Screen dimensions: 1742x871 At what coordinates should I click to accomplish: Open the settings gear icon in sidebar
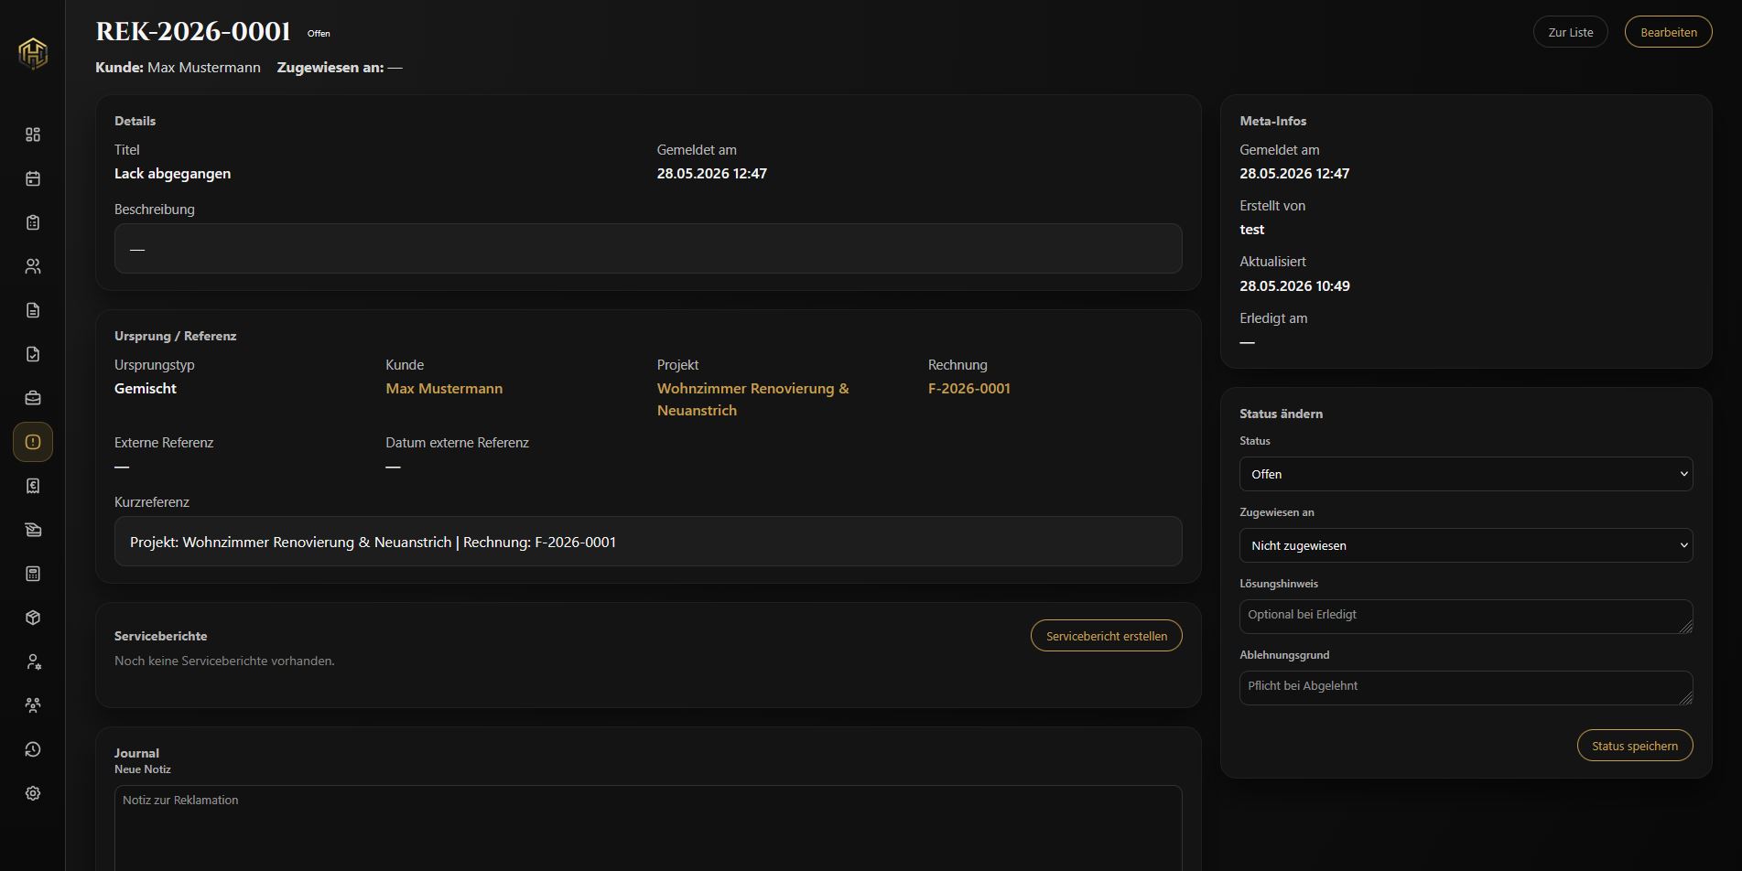[x=33, y=793]
